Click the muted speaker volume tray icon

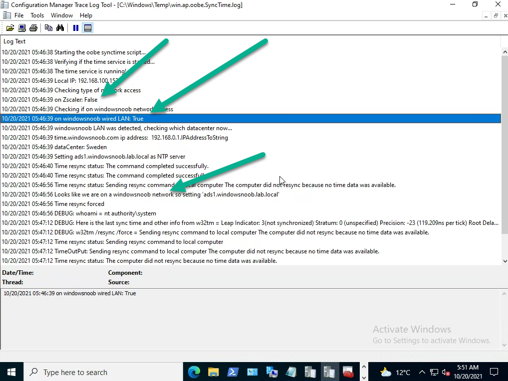pos(446,373)
